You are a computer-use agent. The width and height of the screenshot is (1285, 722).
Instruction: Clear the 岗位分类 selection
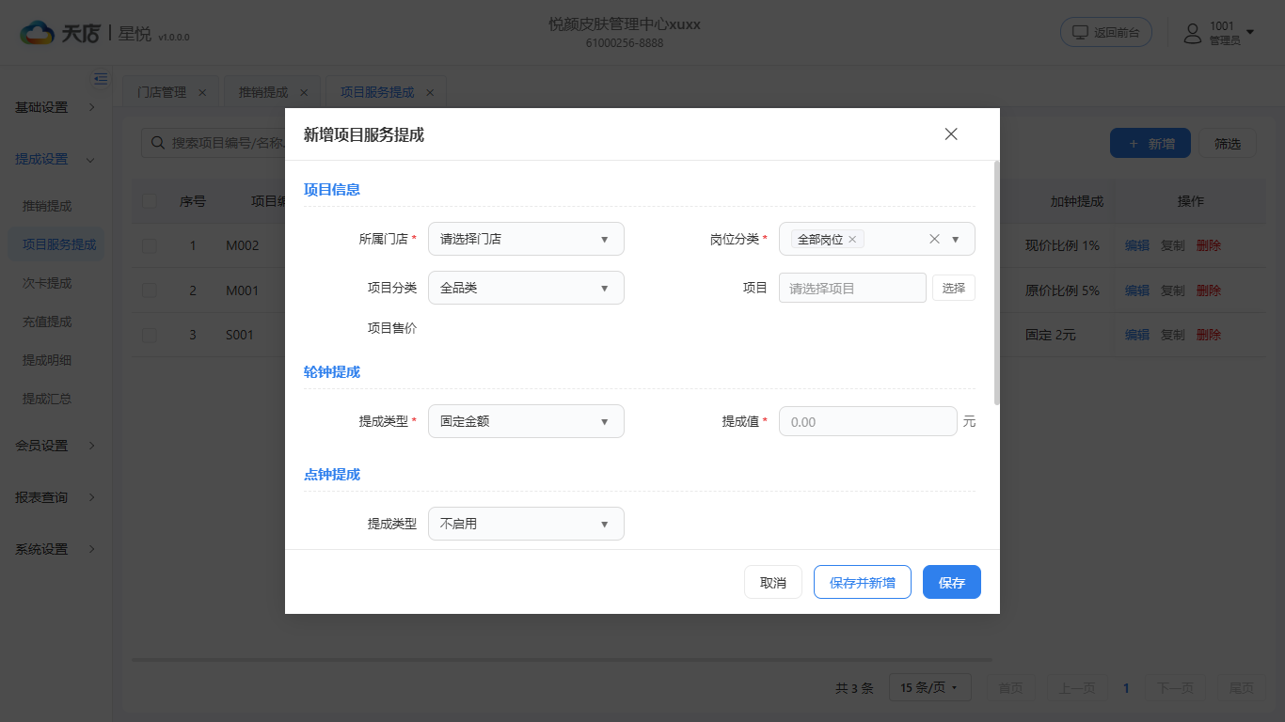click(934, 239)
